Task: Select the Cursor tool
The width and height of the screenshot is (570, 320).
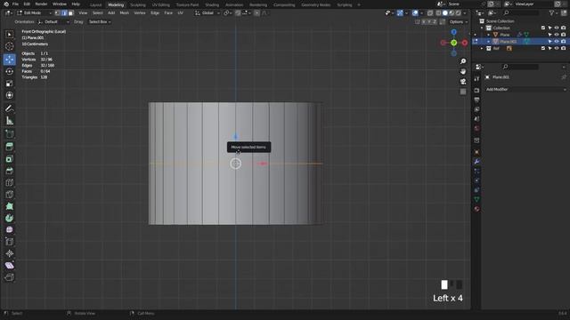Action: click(10, 46)
